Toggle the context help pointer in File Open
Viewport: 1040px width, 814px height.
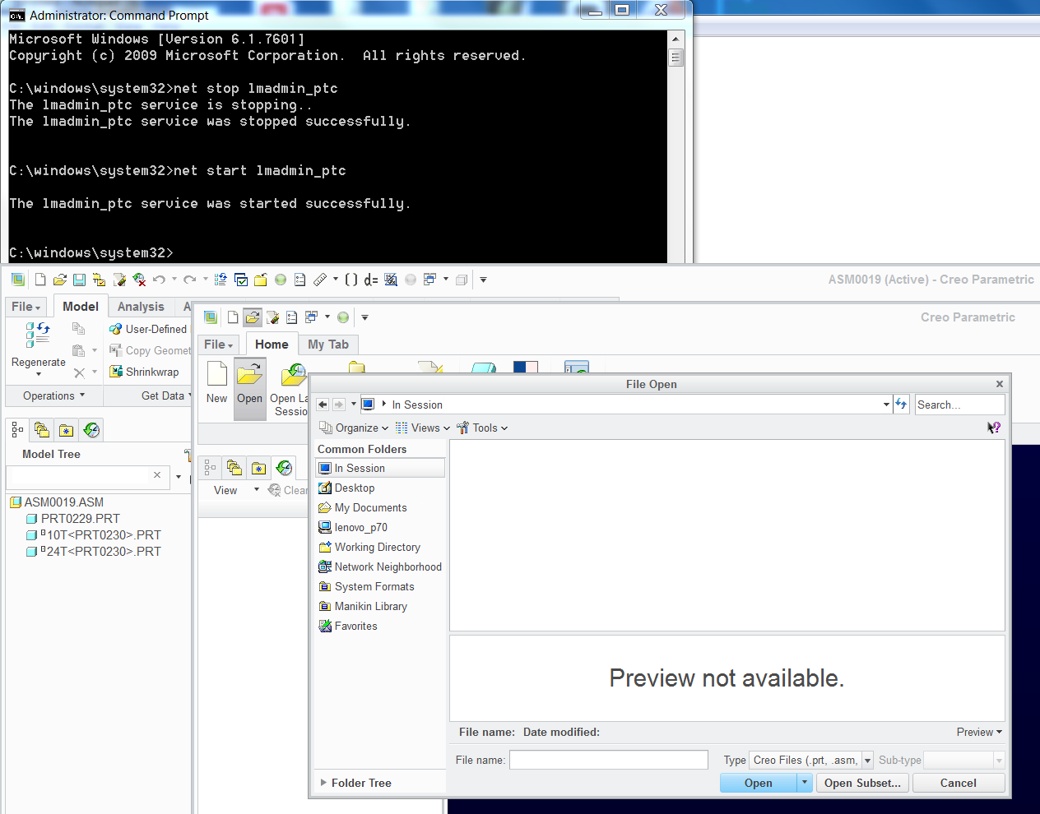pos(993,427)
